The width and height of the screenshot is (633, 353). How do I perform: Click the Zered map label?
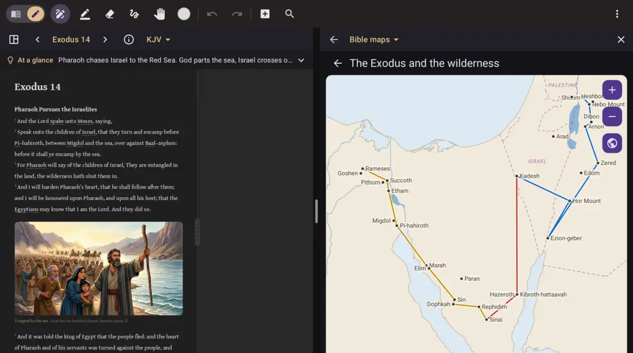[x=608, y=163]
